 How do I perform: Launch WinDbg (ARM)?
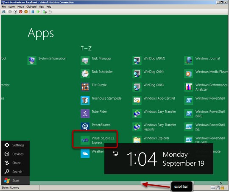tap(149, 60)
